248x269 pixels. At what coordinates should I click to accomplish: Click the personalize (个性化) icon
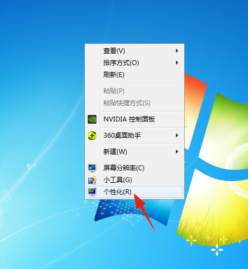click(92, 192)
